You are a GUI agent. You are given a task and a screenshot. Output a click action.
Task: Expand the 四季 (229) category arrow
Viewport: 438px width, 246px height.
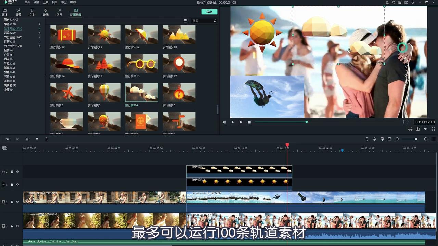[x=39, y=33]
